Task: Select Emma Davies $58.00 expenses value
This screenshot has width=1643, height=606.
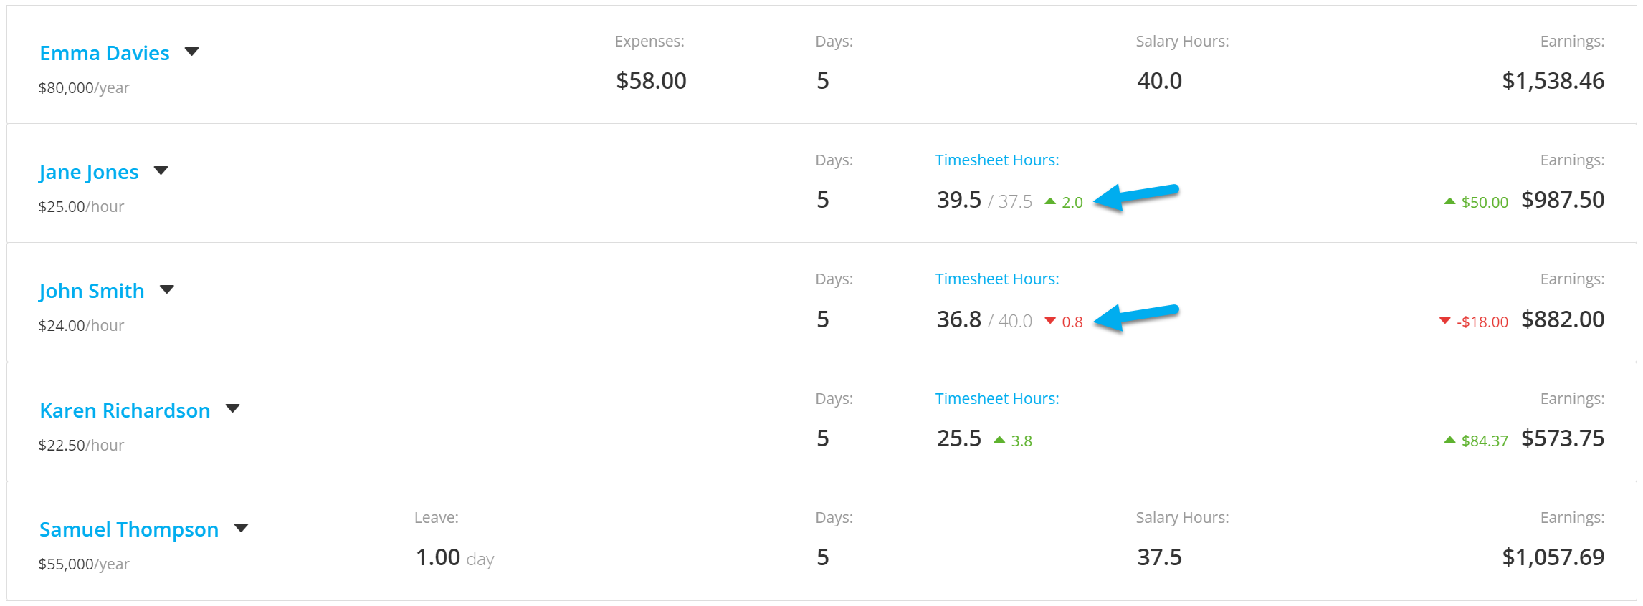Action: pyautogui.click(x=651, y=81)
